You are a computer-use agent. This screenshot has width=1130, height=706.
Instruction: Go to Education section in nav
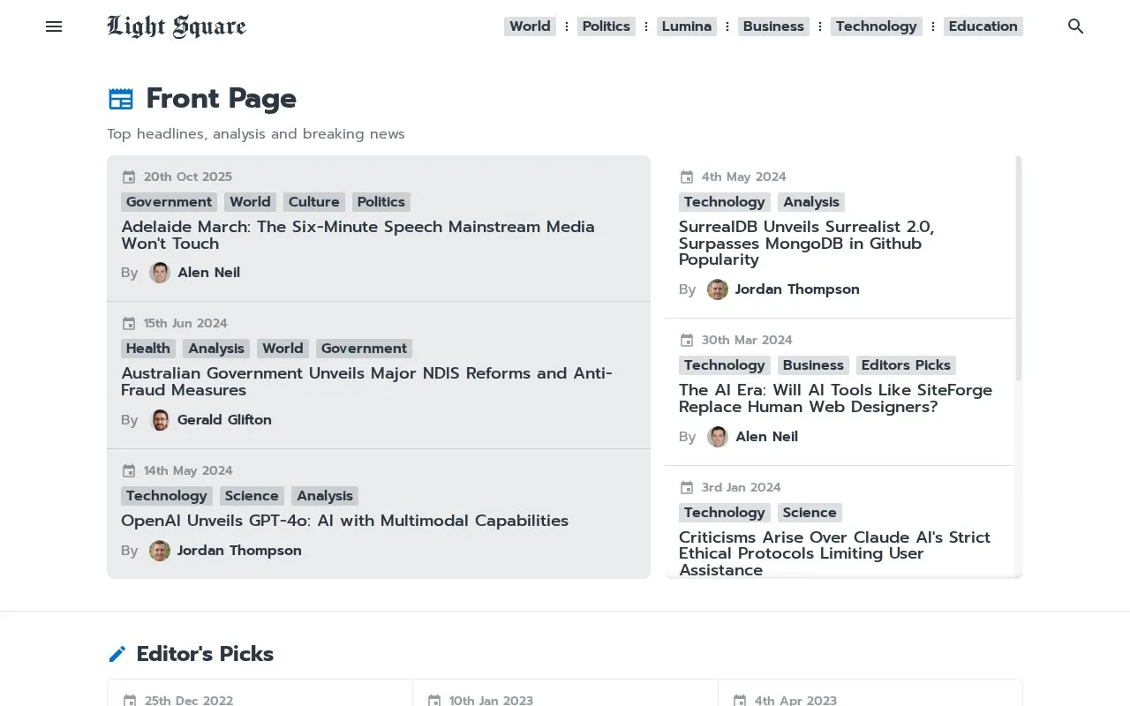(x=983, y=26)
